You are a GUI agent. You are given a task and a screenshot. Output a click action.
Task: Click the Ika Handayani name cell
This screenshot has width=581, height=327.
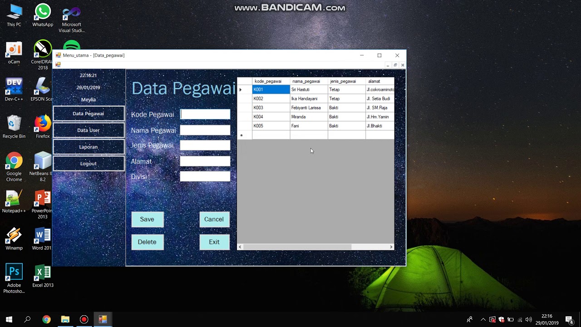[309, 99]
